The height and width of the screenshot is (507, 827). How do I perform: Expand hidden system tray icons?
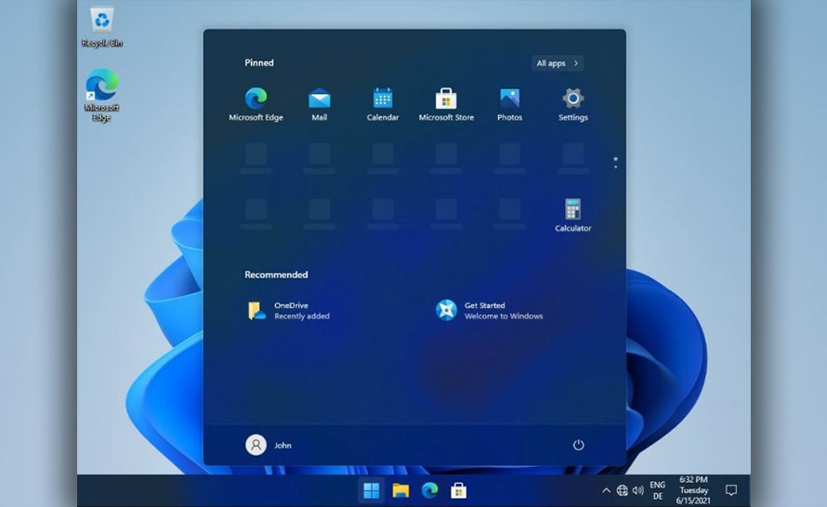(x=607, y=490)
